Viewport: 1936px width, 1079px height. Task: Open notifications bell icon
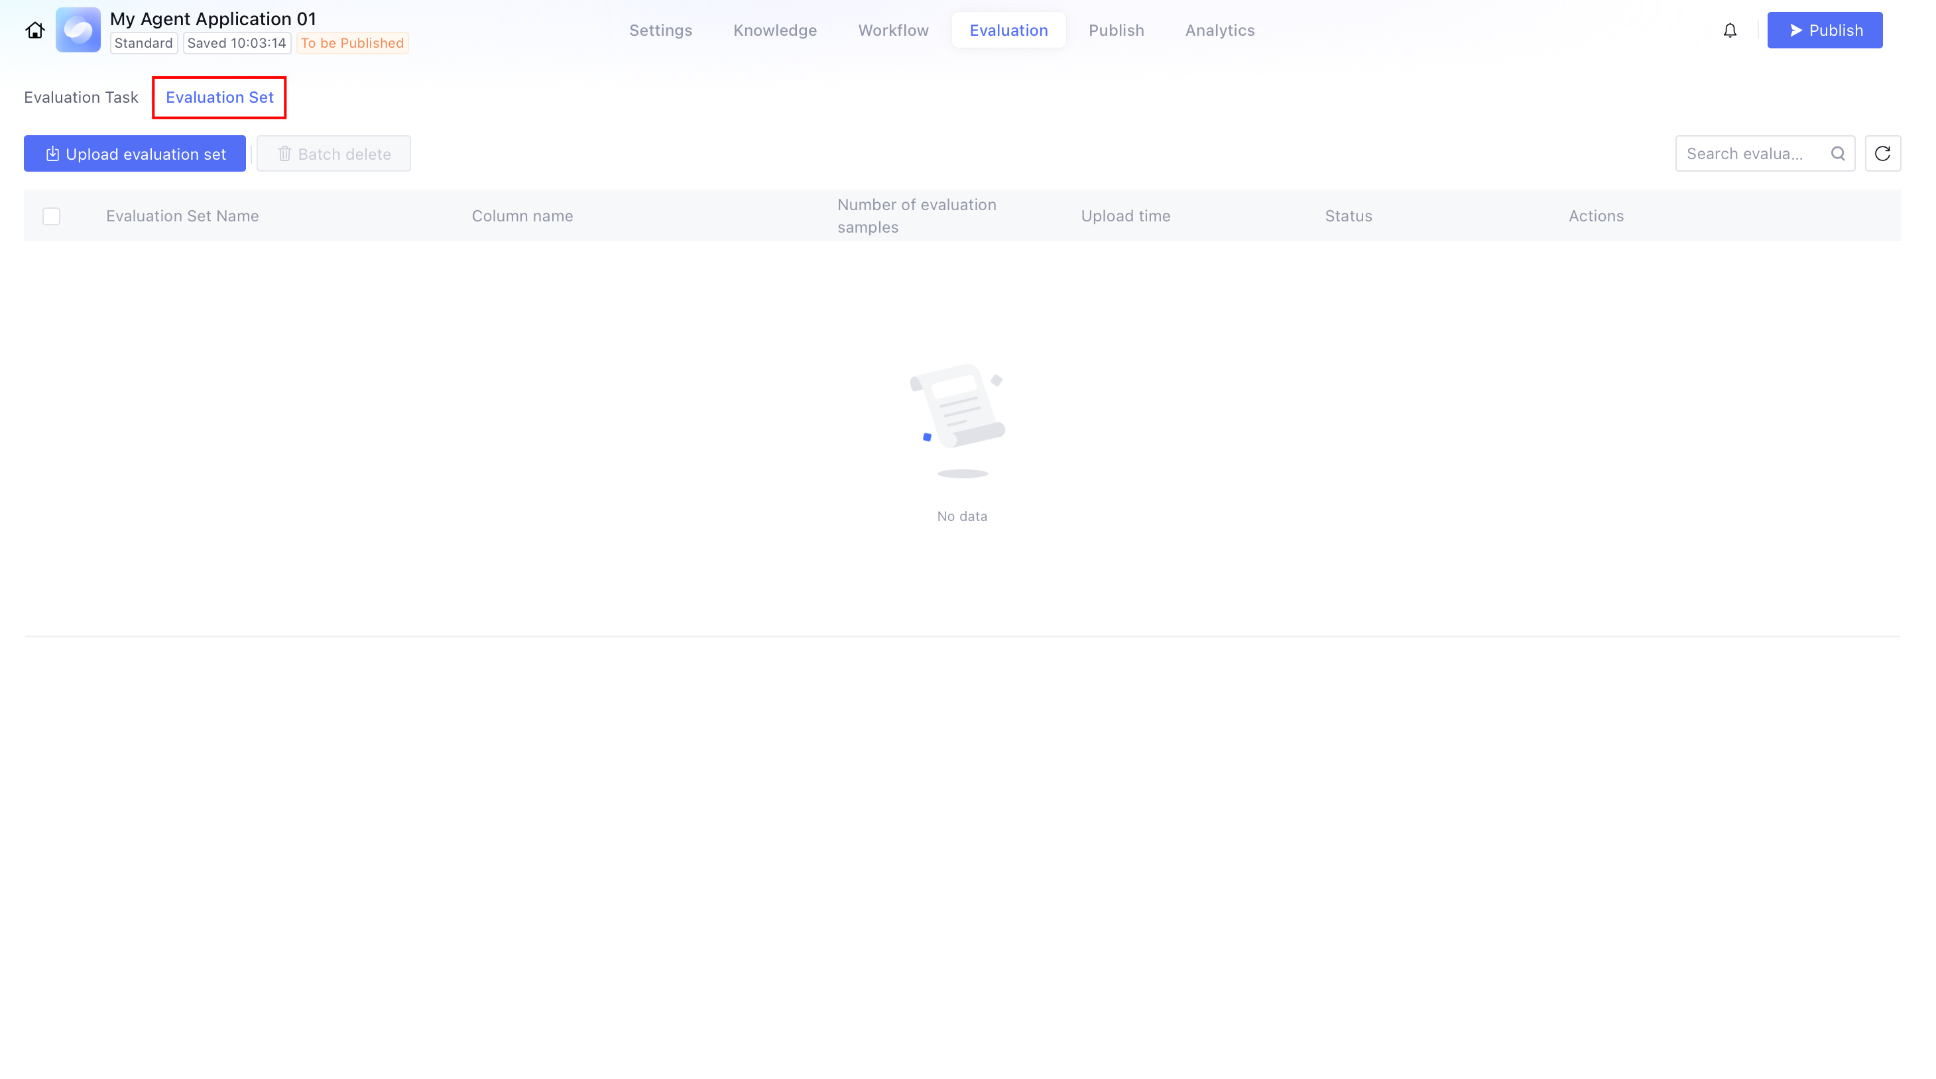coord(1730,30)
